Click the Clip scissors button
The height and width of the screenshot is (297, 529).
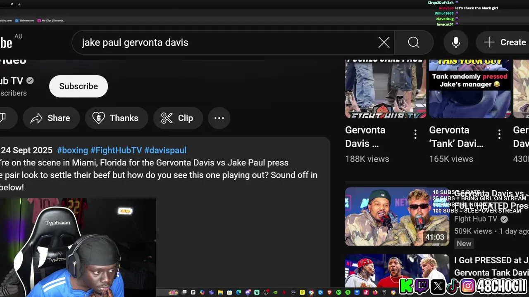(x=178, y=118)
